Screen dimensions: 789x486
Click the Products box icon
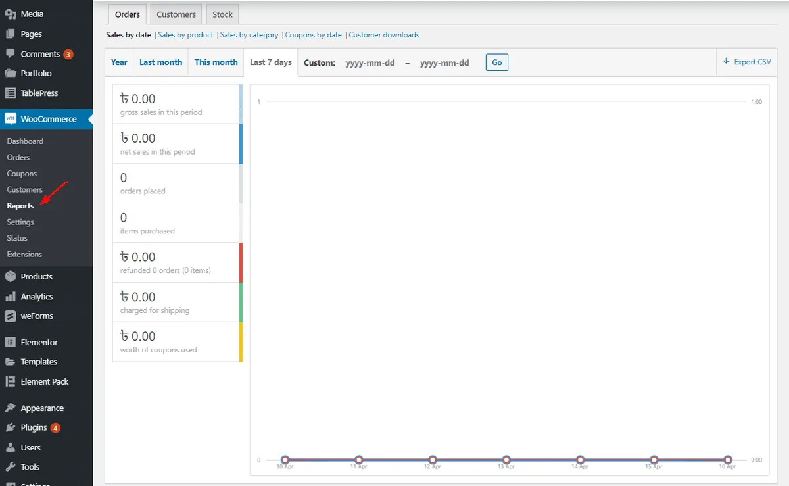pyautogui.click(x=11, y=276)
